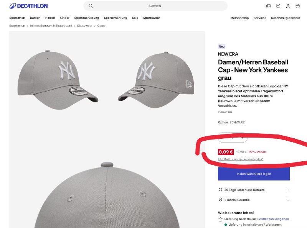The image size is (307, 228).
Task: Open the Sale menu item
Action: click(x=135, y=18)
